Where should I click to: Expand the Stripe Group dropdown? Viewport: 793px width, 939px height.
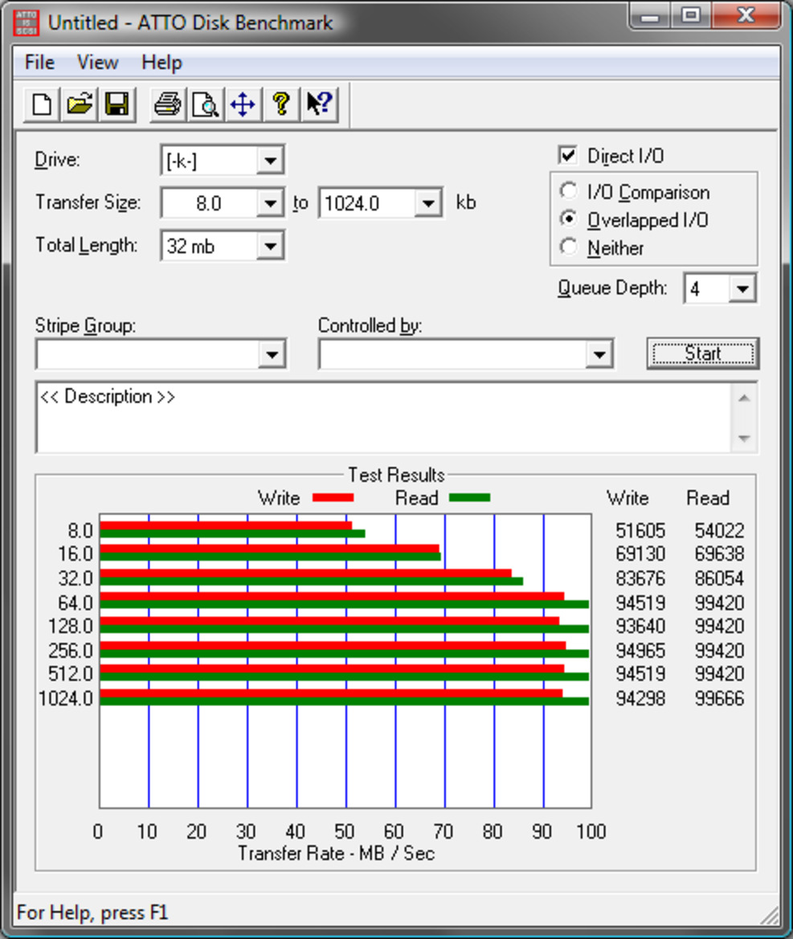(272, 354)
